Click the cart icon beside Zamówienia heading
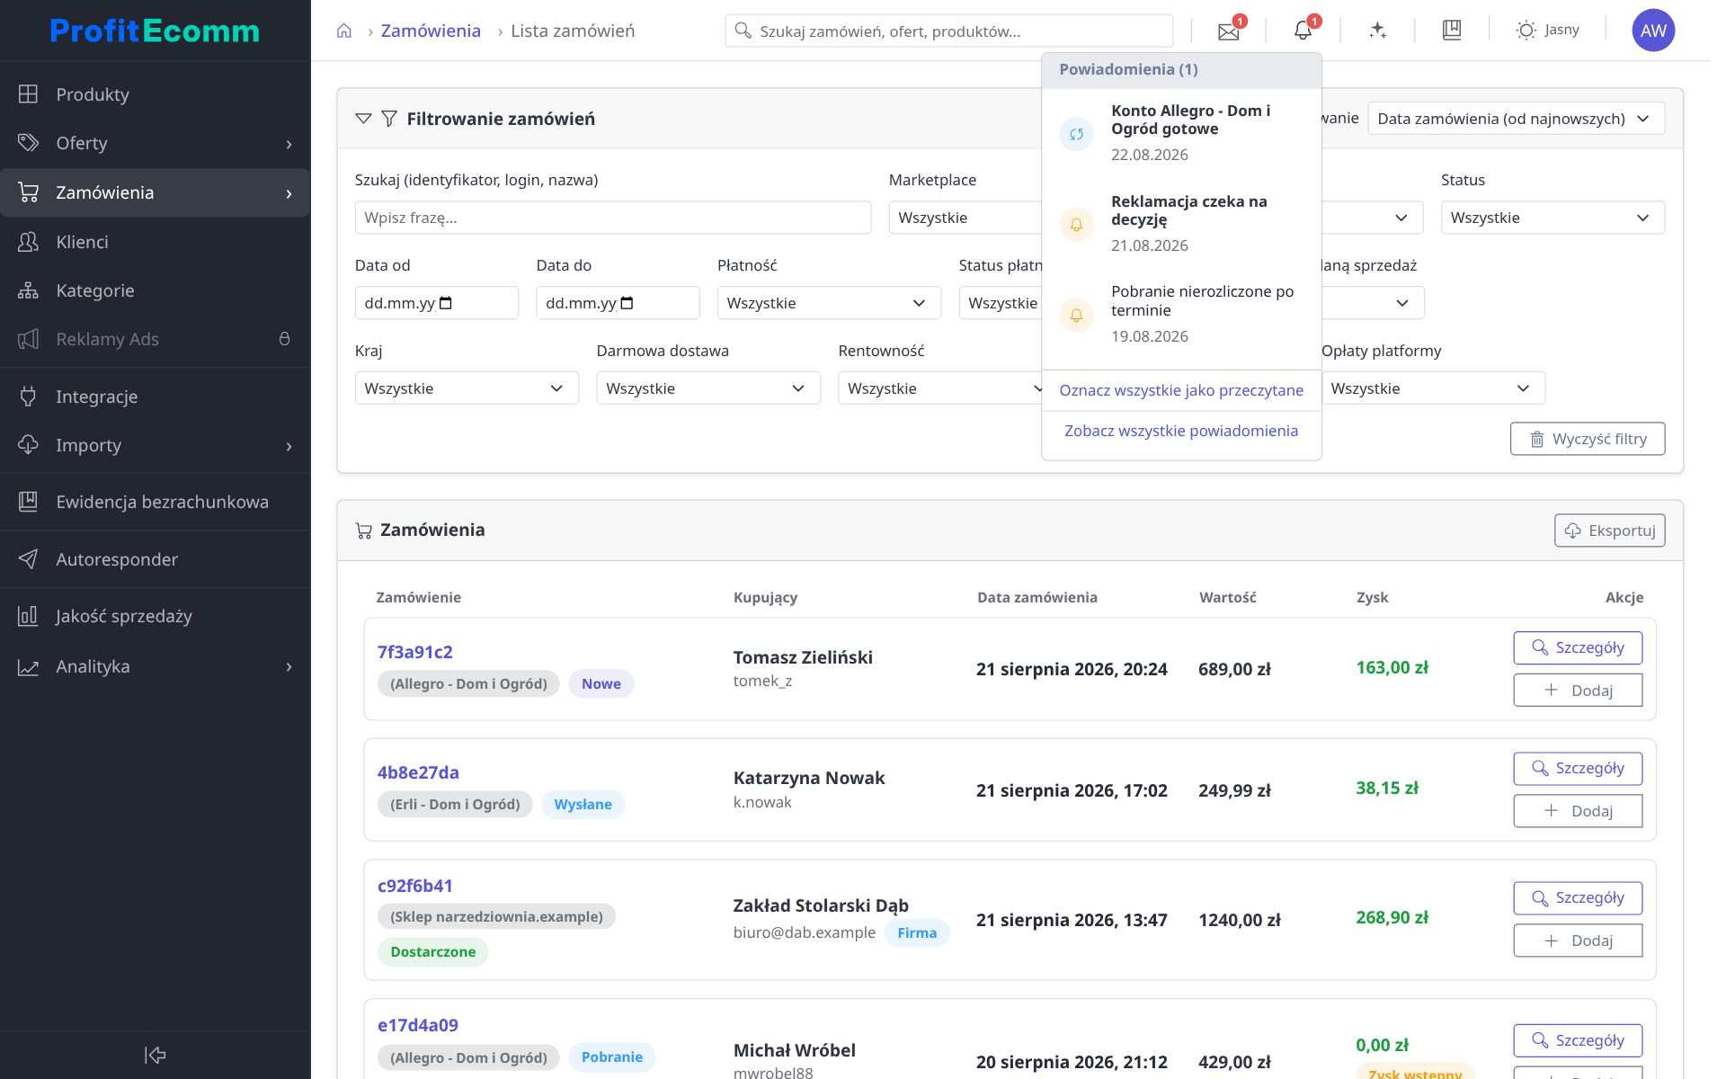The height and width of the screenshot is (1079, 1726). pyautogui.click(x=364, y=531)
